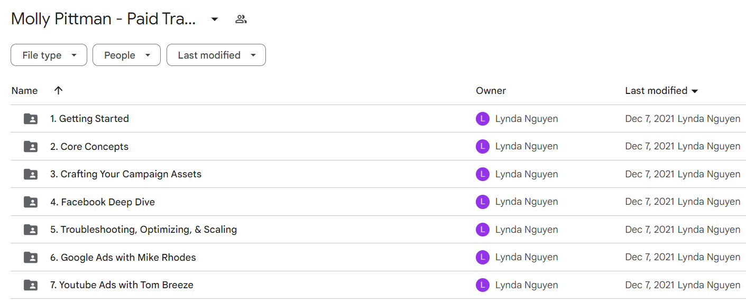The image size is (746, 303).
Task: Select the shared folder icon for 1. Getting Started
Action: pos(31,119)
